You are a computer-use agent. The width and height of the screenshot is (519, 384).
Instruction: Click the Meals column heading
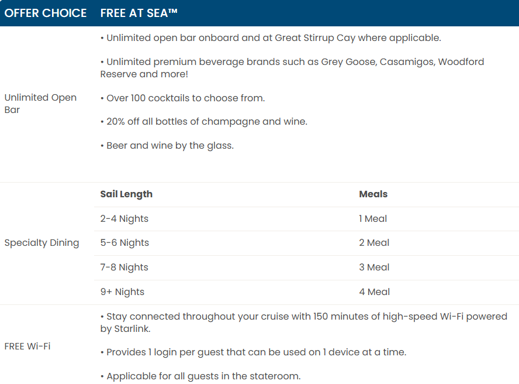point(373,194)
